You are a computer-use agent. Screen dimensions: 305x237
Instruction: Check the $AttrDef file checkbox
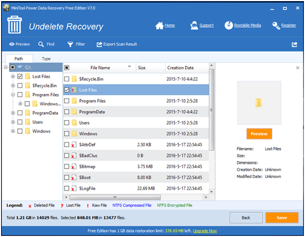click(67, 145)
